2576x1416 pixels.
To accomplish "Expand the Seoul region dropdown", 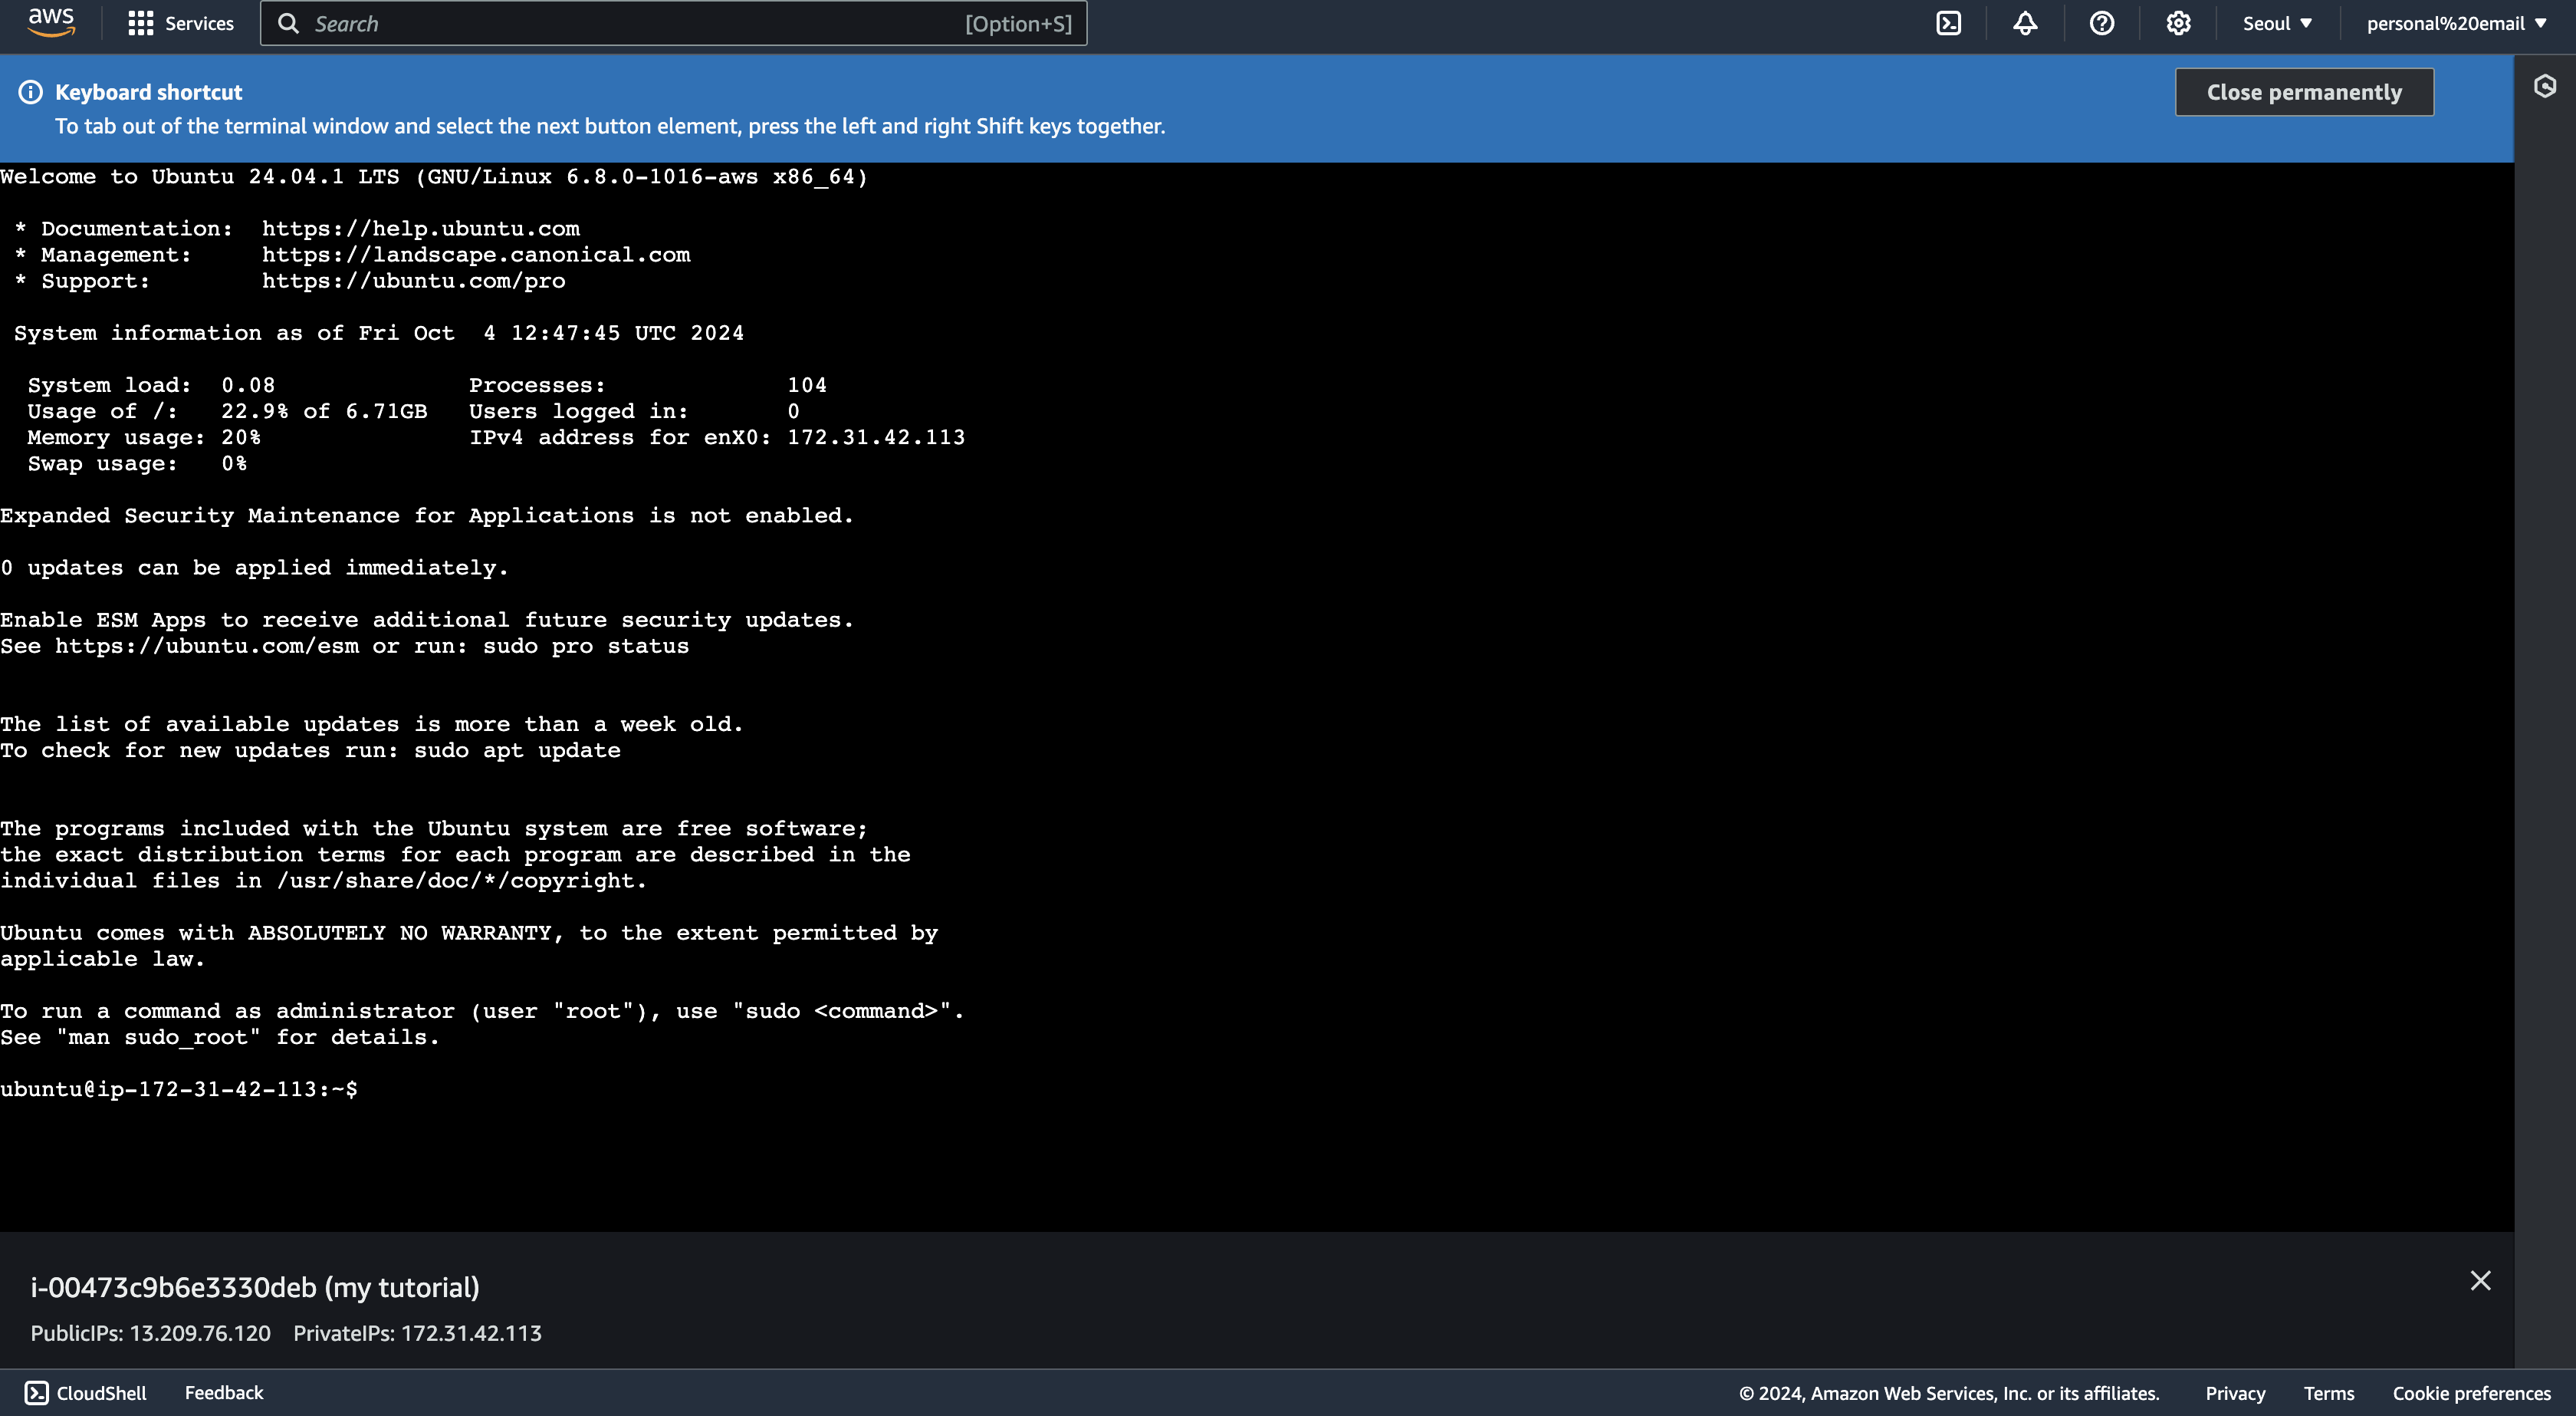I will 2277,23.
